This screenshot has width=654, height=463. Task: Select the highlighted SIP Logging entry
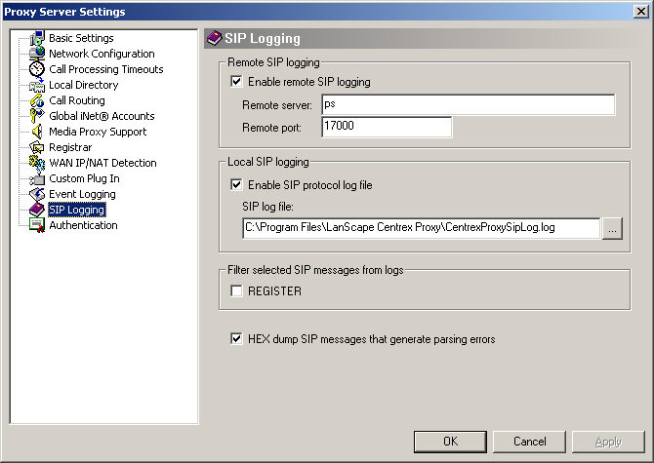coord(77,210)
